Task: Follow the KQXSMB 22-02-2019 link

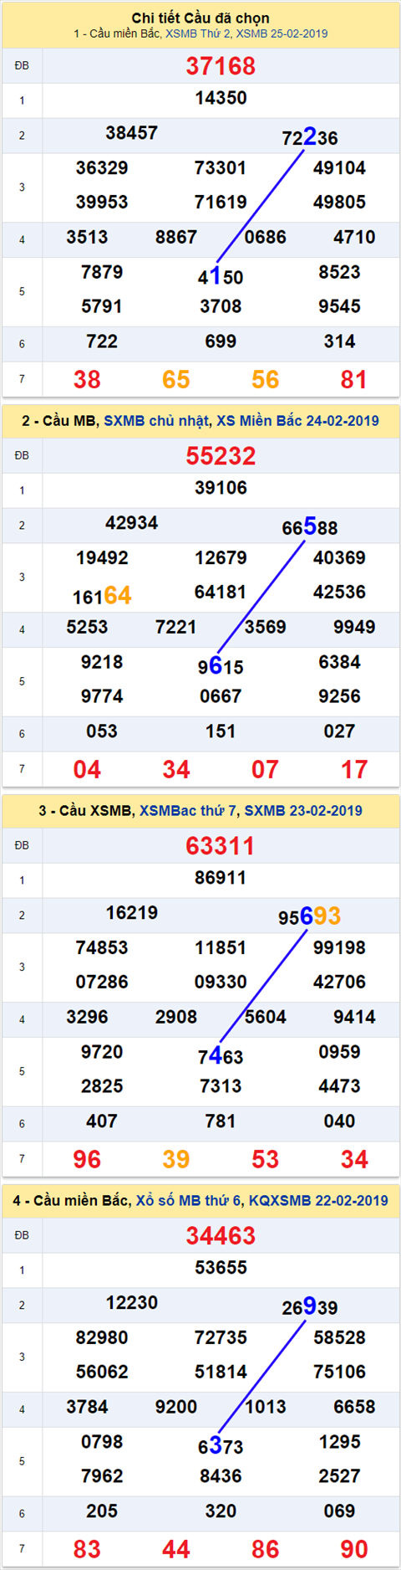Action: coord(318,1201)
